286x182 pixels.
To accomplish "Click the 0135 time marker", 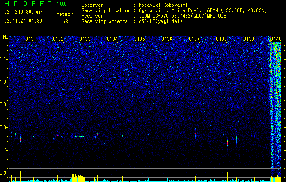I will point(140,39).
